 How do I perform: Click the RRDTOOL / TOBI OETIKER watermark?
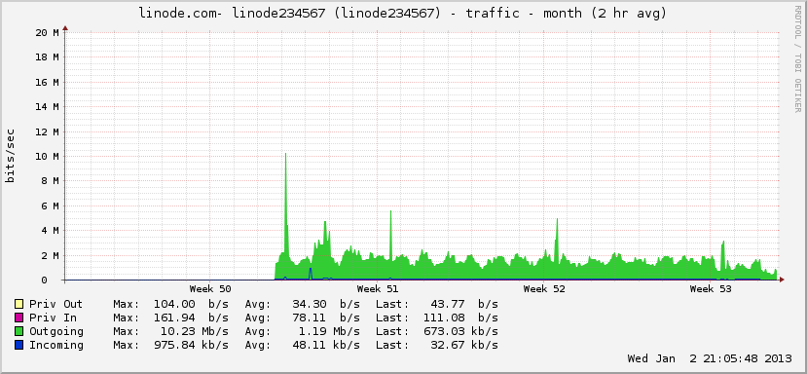click(797, 59)
